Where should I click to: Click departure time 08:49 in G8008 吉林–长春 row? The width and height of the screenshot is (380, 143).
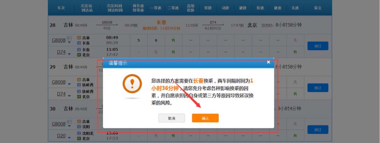point(112,37)
